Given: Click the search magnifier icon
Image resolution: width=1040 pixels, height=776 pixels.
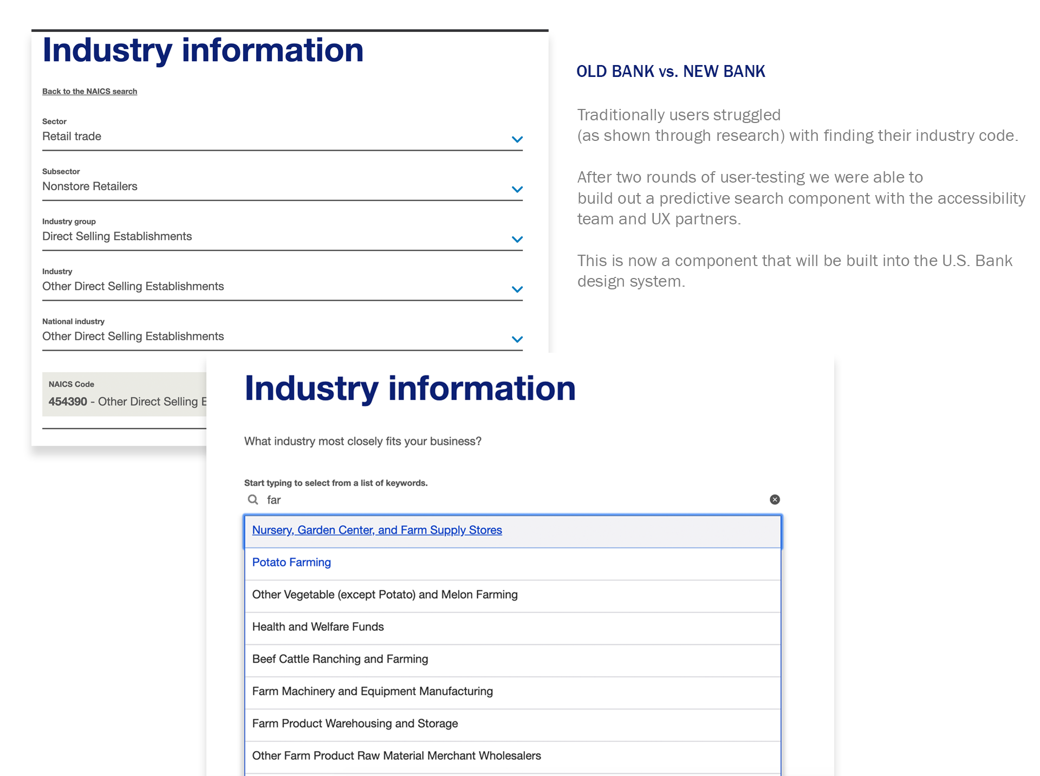Looking at the screenshot, I should click(253, 500).
